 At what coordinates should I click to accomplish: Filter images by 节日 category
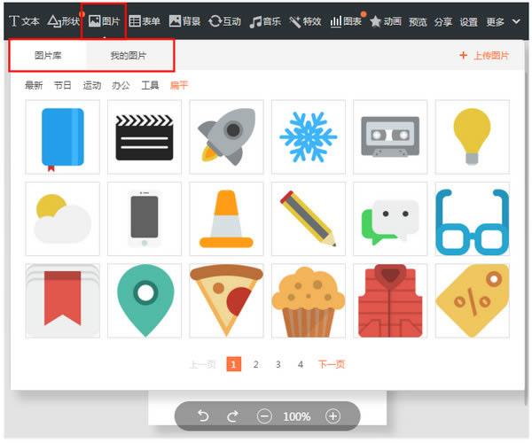pyautogui.click(x=63, y=86)
